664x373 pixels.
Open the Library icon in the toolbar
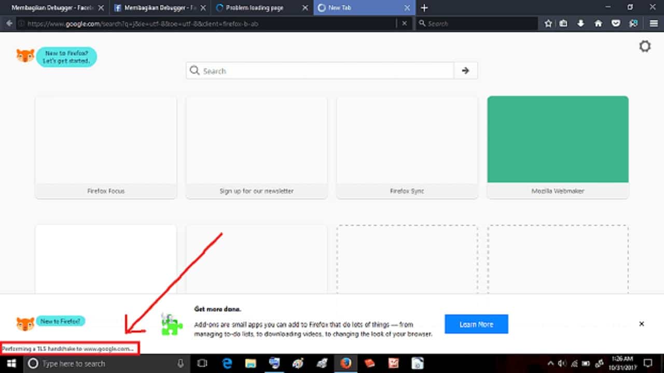click(x=563, y=23)
